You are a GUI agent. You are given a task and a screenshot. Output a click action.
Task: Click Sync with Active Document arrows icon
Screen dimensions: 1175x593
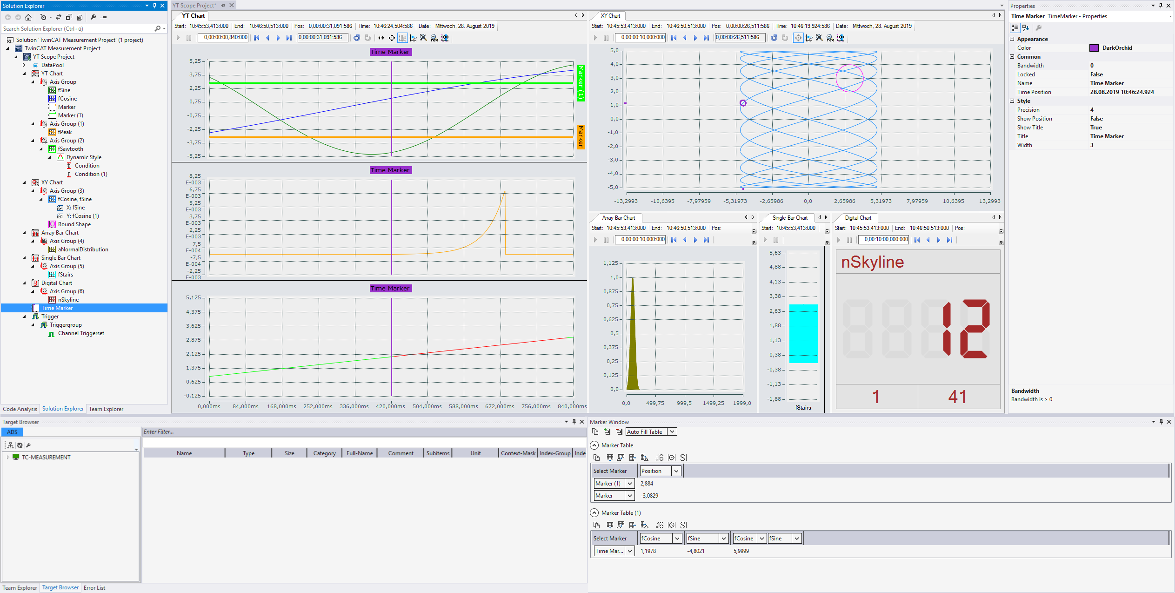pyautogui.click(x=59, y=17)
